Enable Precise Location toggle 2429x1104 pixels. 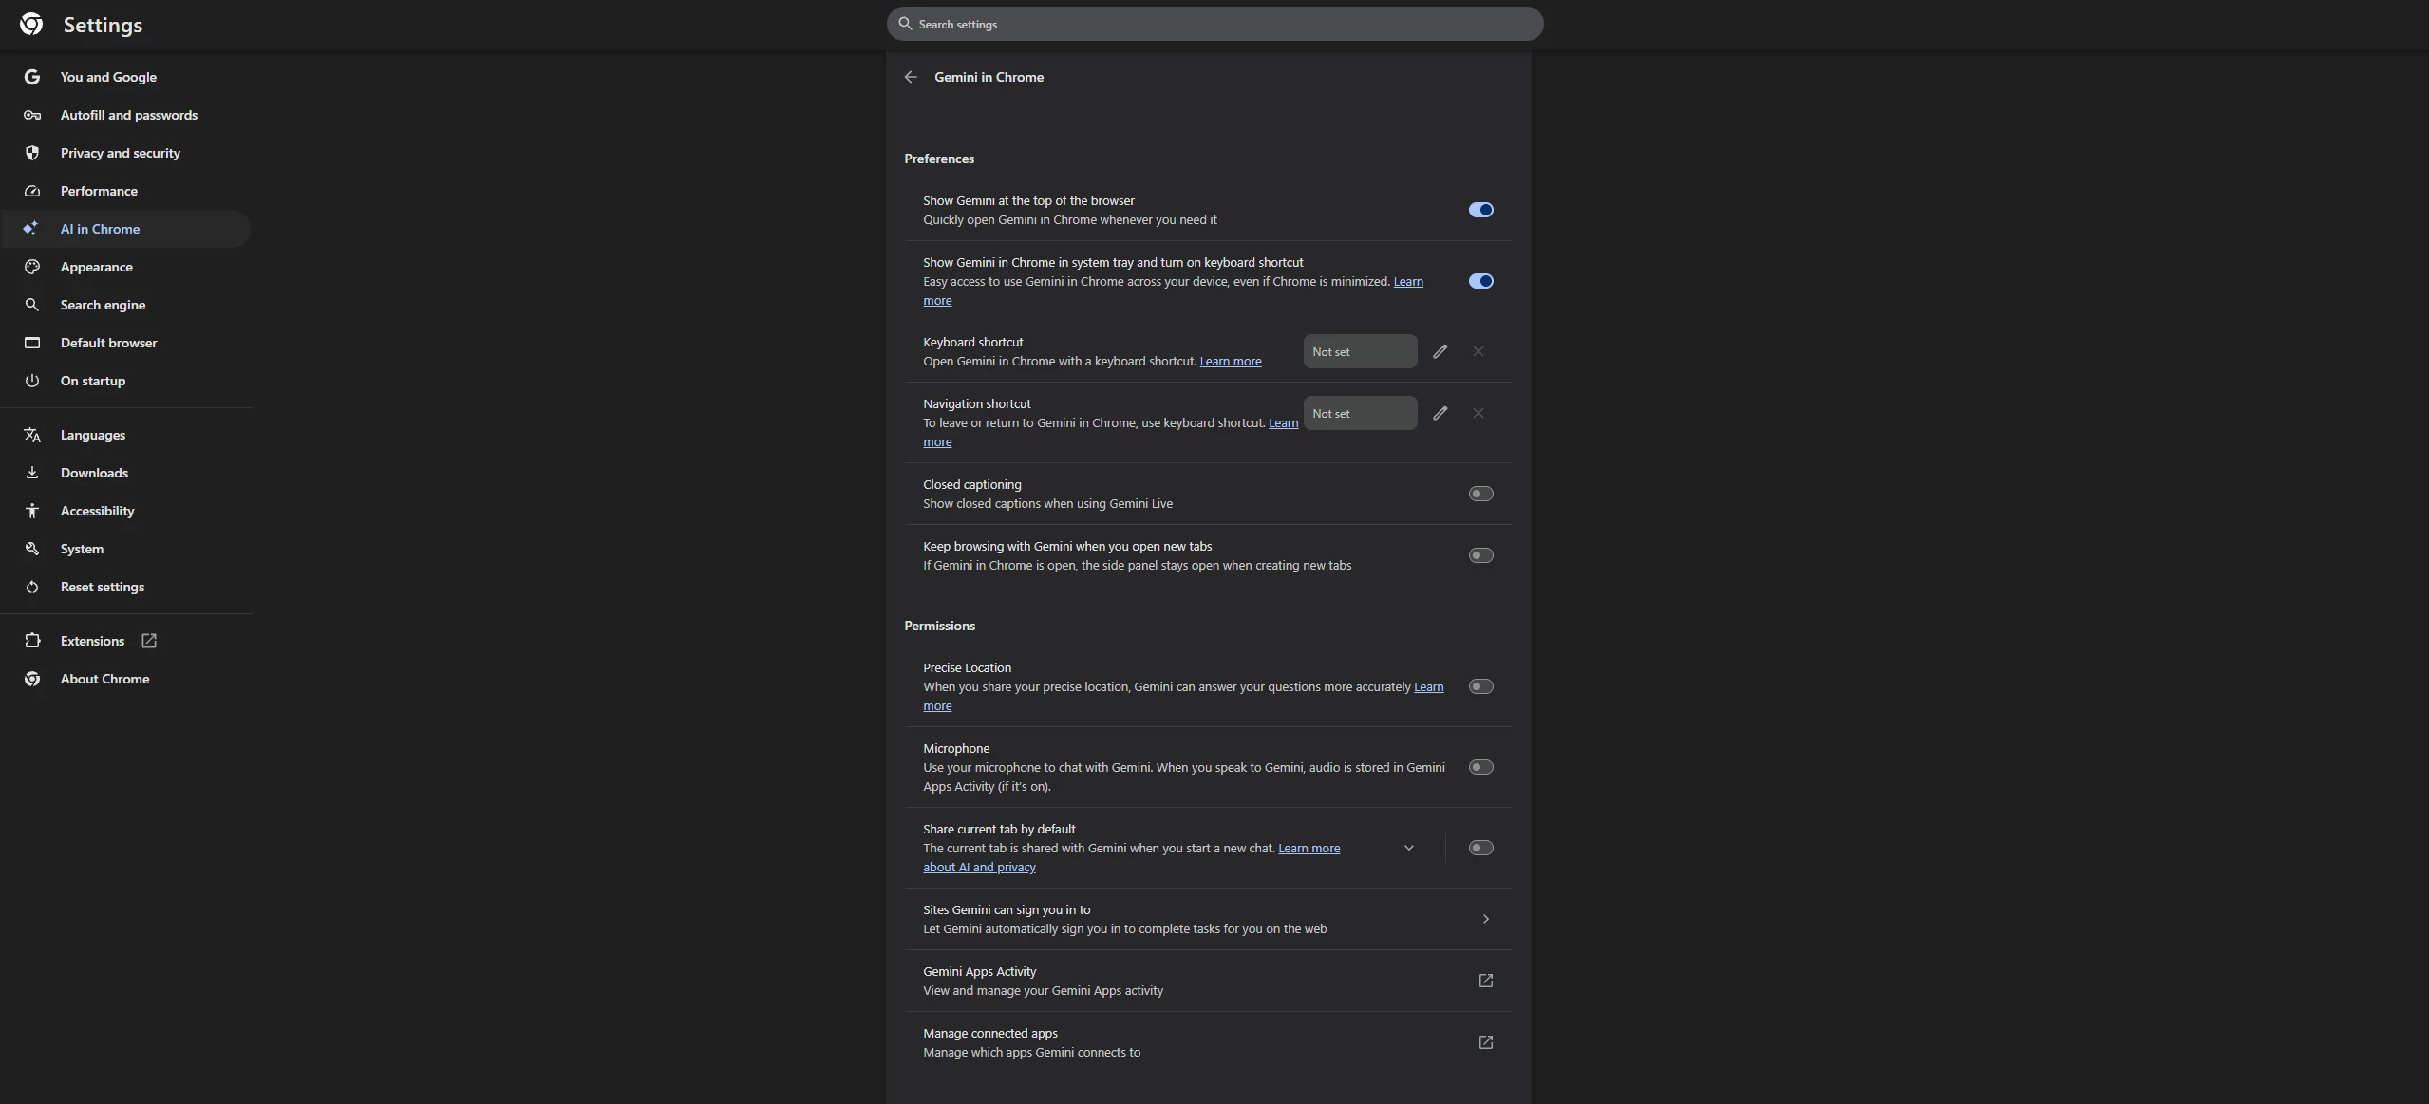[1481, 686]
